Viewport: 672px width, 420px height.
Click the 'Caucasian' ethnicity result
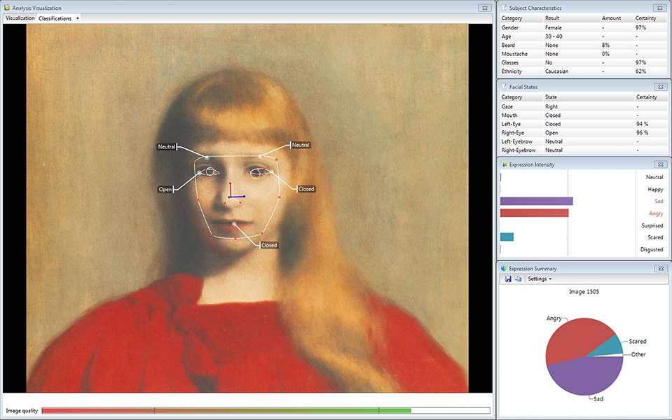coord(556,71)
